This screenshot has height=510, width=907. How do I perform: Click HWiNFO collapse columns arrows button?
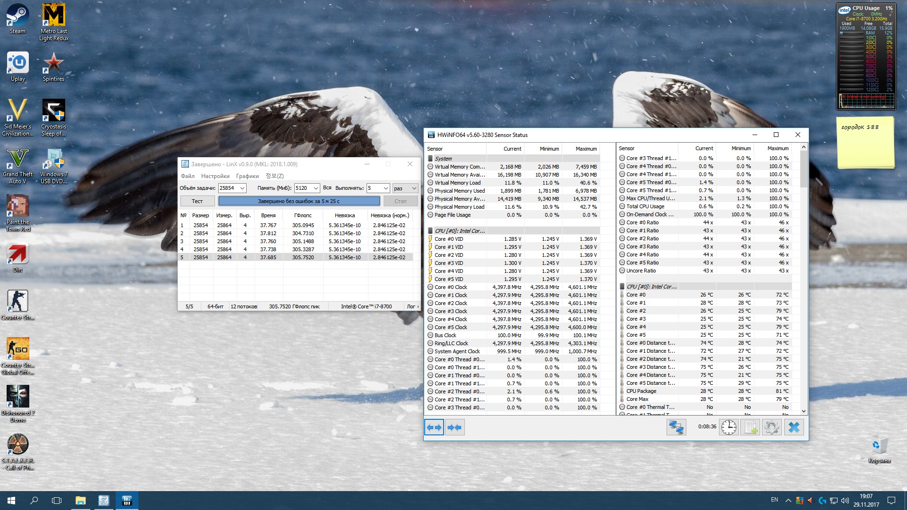point(455,427)
